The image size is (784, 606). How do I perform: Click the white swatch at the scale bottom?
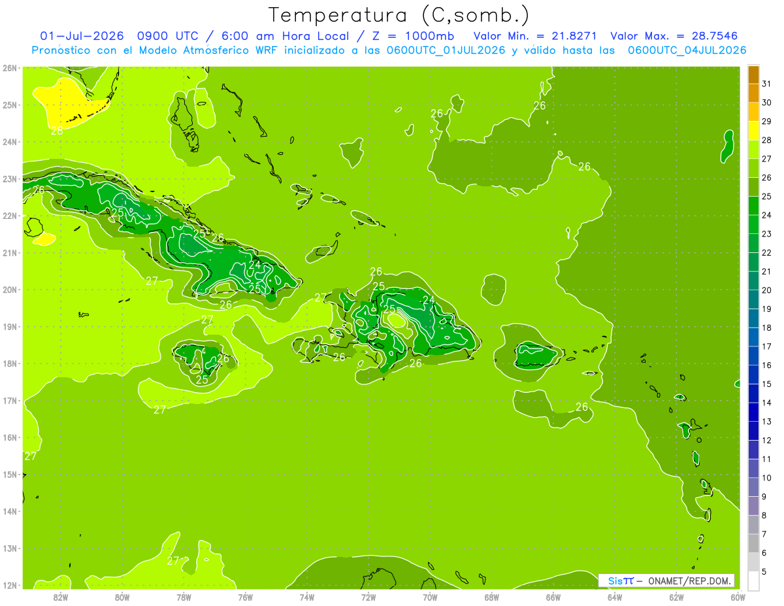coord(753,580)
